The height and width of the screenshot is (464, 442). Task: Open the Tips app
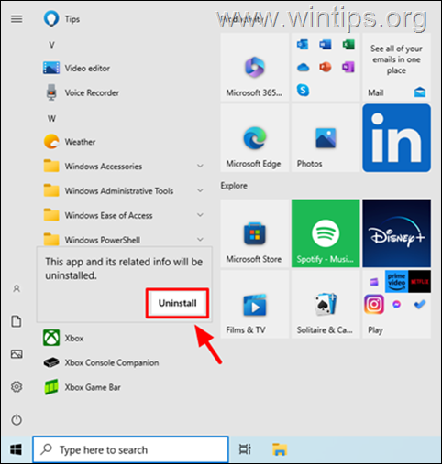coord(122,19)
